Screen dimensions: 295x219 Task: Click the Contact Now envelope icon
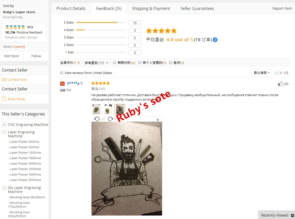pos(4,80)
